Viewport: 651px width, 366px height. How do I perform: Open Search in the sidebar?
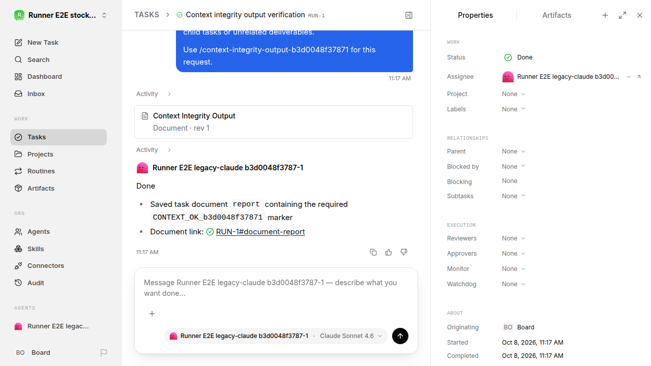(58, 59)
